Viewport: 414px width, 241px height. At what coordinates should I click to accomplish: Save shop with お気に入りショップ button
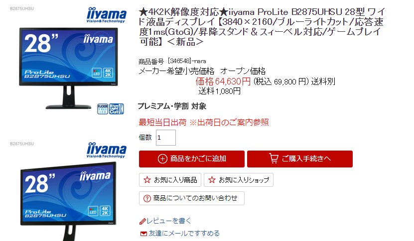click(x=239, y=180)
